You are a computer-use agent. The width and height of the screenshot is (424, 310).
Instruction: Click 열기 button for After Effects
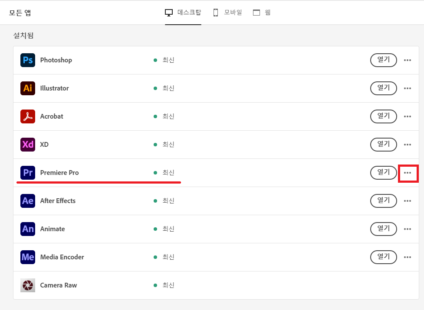tap(384, 201)
